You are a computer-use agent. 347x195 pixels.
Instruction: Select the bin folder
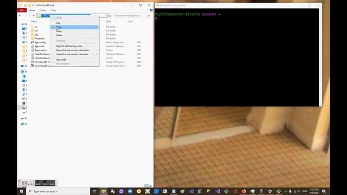pos(36,31)
